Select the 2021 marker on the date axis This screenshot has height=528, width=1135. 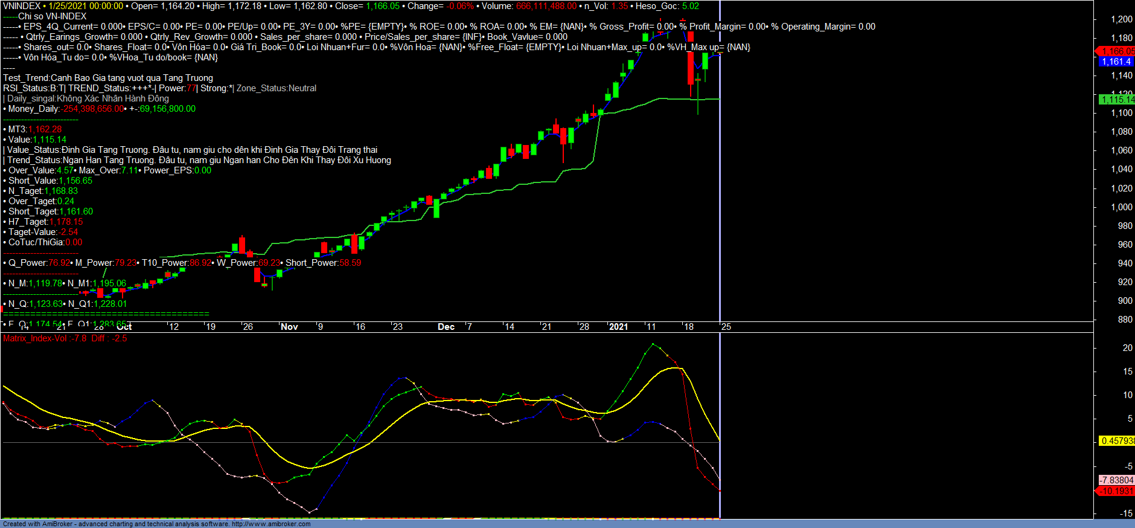[618, 327]
